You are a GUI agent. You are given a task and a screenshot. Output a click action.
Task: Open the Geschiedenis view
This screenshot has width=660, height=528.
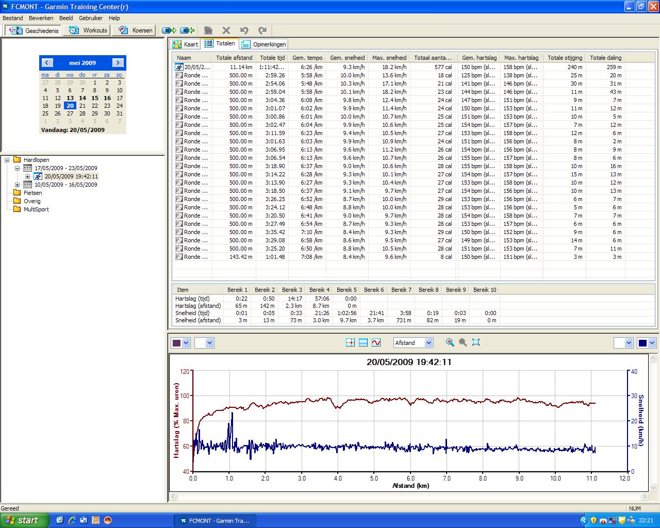point(34,30)
